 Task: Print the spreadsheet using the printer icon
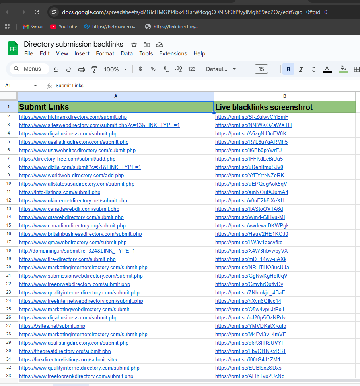click(x=82, y=69)
